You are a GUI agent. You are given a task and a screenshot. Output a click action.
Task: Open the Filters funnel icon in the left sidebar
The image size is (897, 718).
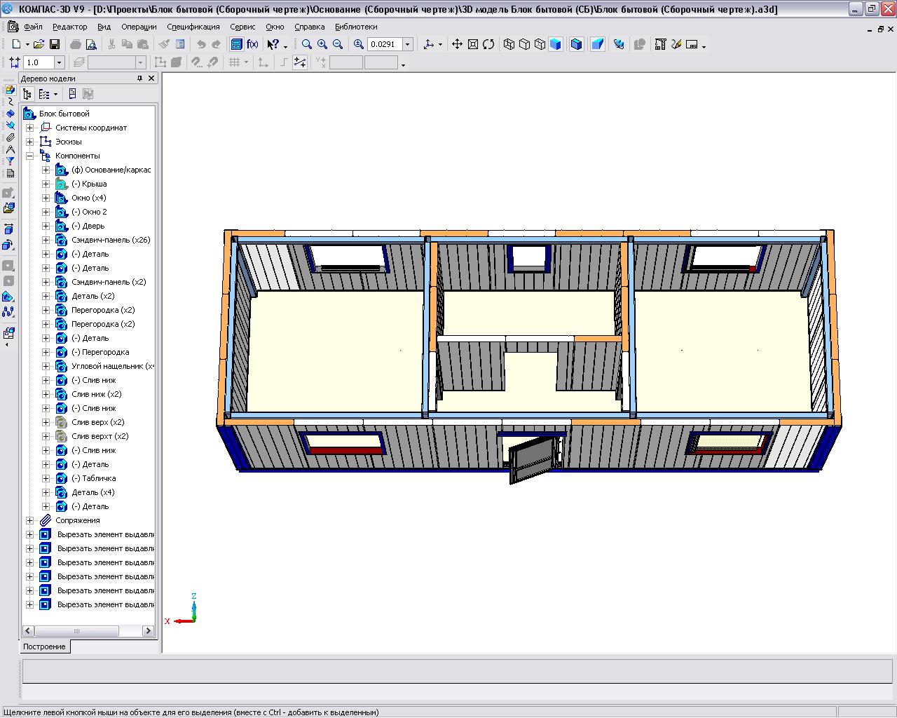click(x=10, y=161)
